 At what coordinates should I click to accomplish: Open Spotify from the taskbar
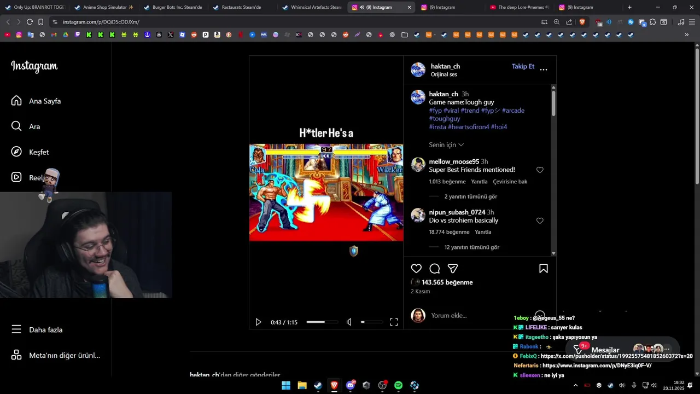click(x=398, y=385)
